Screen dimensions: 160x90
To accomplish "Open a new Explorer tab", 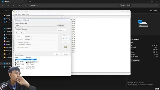I will pyautogui.click(x=30, y=2).
